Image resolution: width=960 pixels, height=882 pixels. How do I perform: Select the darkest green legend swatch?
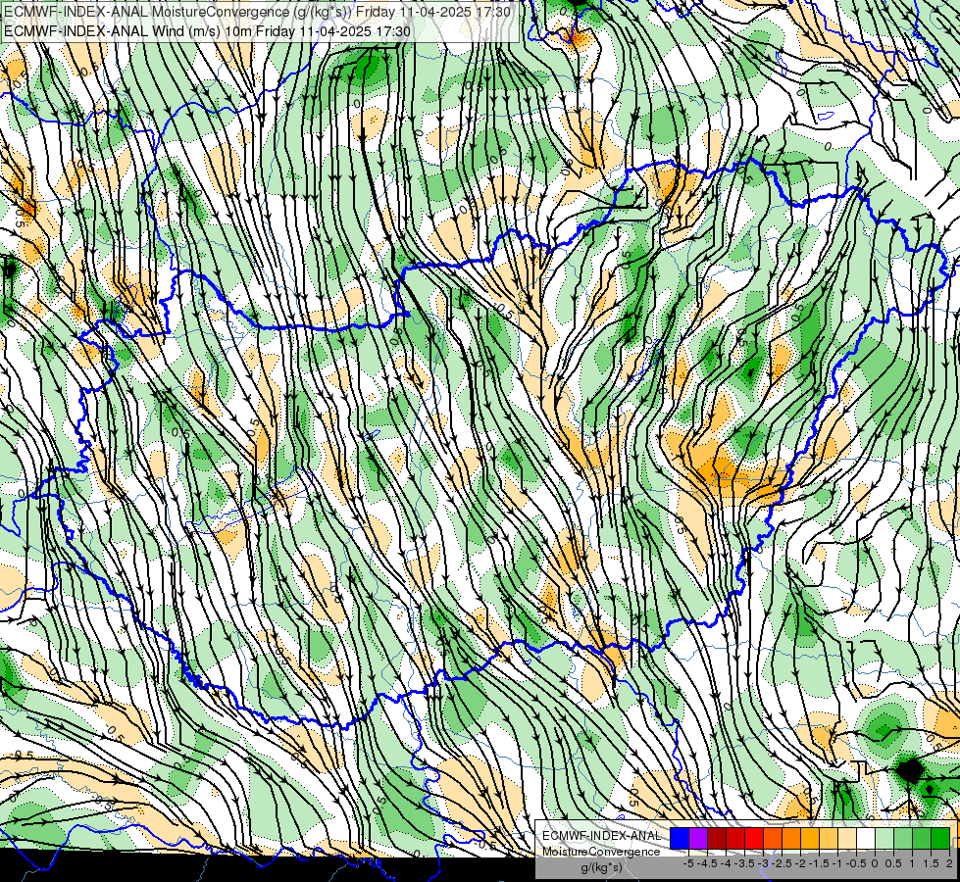pos(940,839)
